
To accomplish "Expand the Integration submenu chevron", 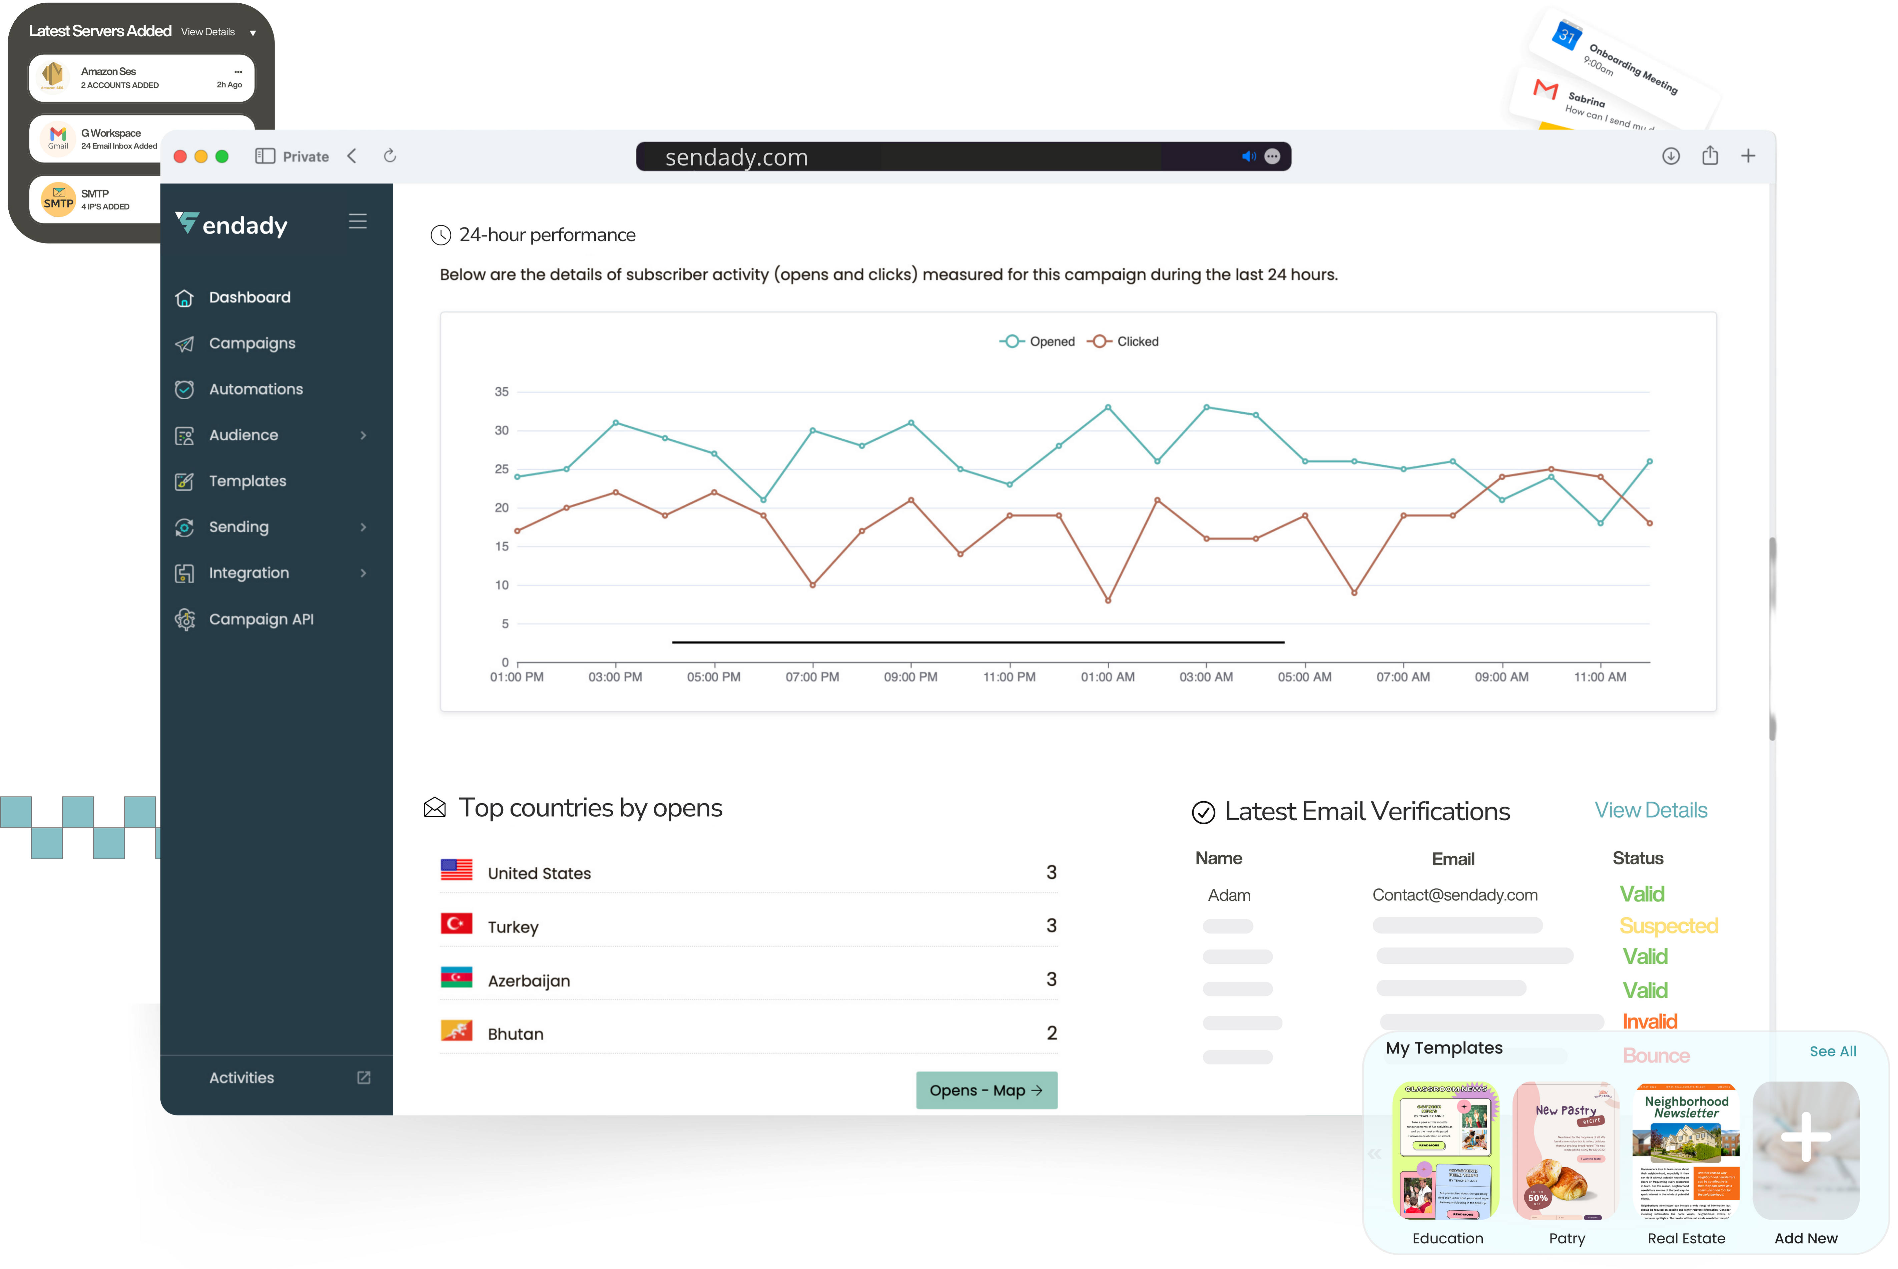I will 363,573.
